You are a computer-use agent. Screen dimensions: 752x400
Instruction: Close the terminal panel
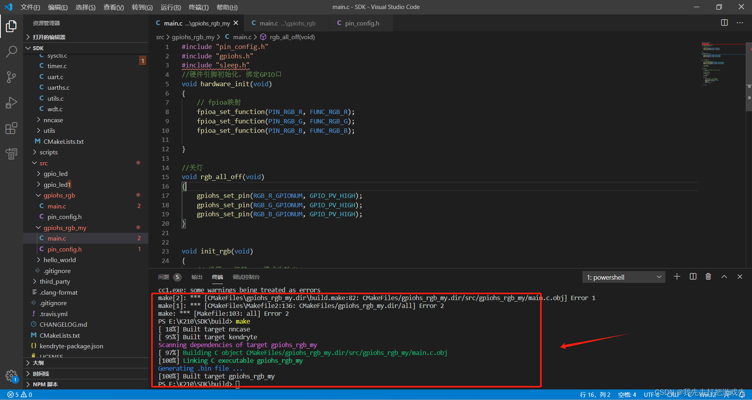[740, 277]
